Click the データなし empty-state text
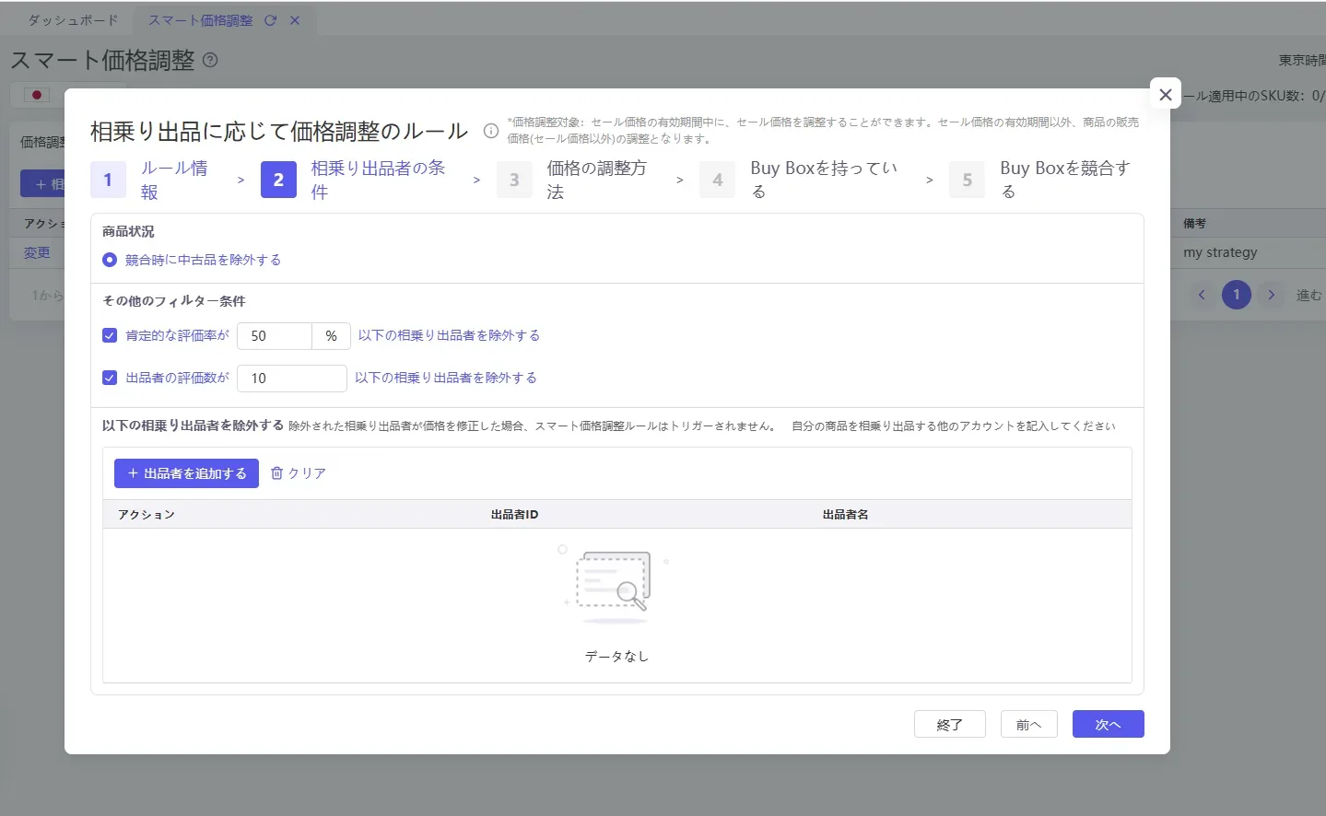Viewport: 1326px width, 816px height. [x=616, y=656]
